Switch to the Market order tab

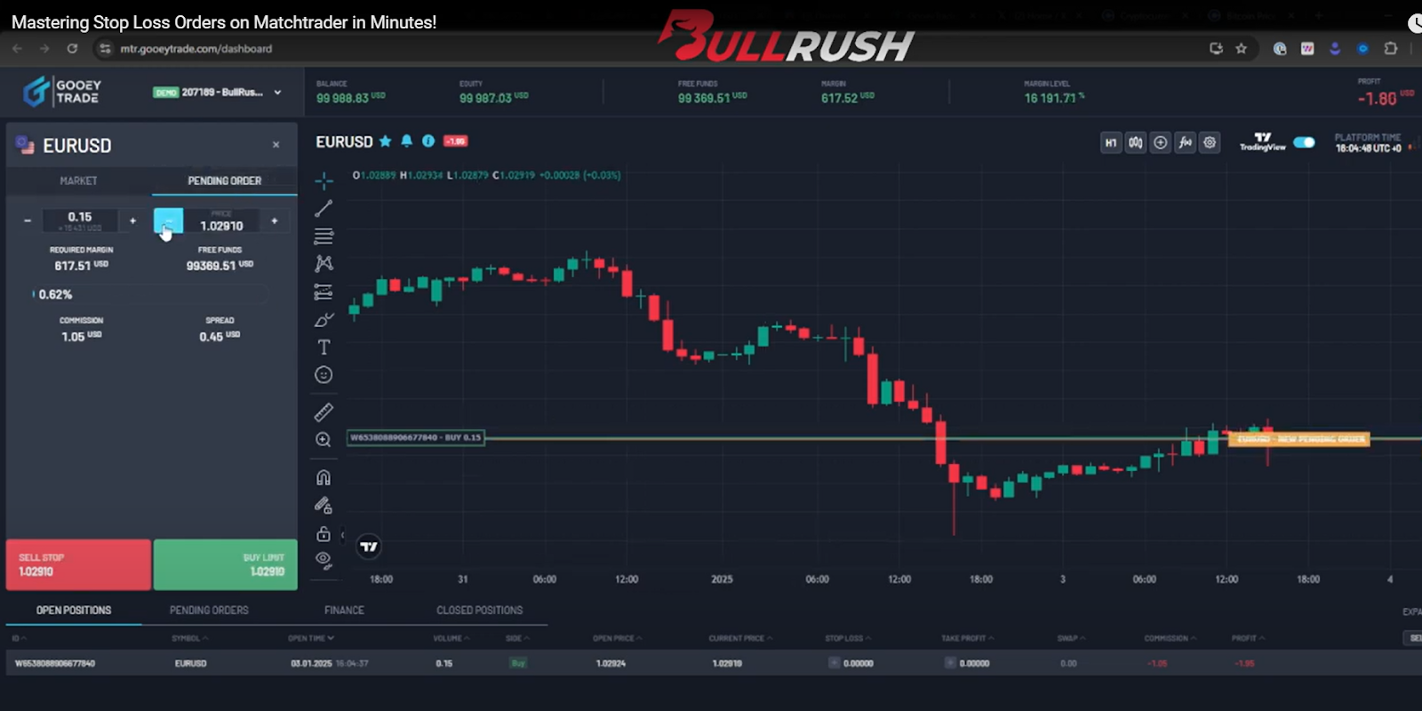coord(79,180)
